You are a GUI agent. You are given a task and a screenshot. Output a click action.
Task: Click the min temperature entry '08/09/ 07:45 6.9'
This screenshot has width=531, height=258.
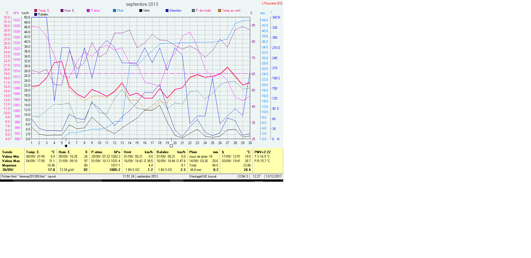point(40,157)
